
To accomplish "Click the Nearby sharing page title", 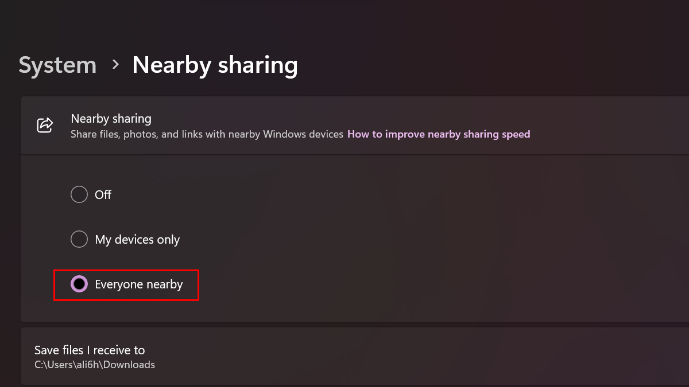I will [x=215, y=65].
